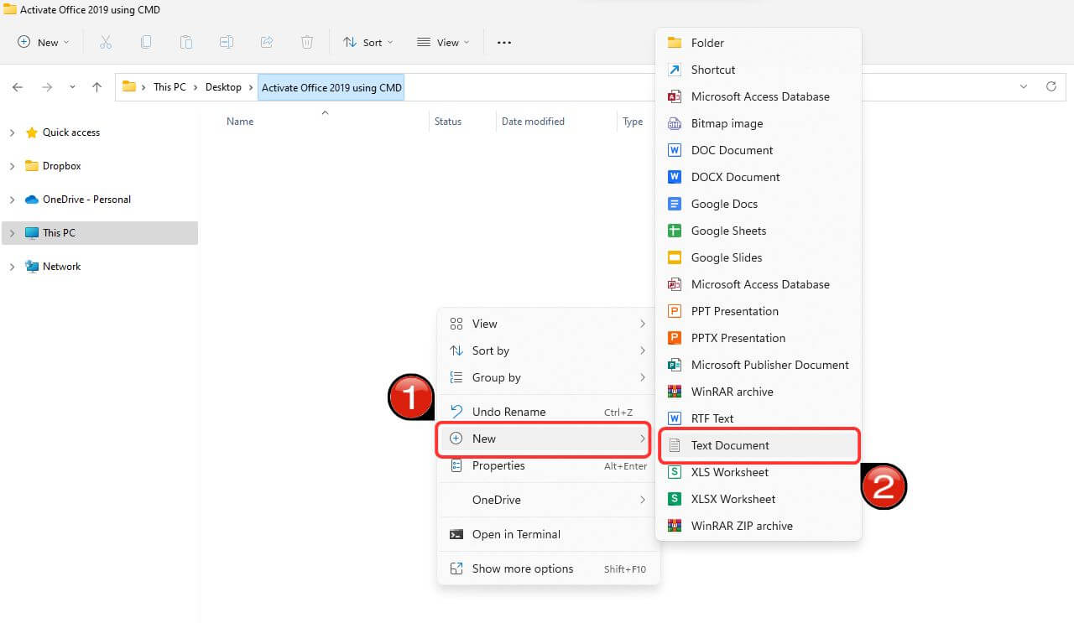Open Group by submenu in context menu
This screenshot has height=623, width=1074.
pyautogui.click(x=548, y=377)
